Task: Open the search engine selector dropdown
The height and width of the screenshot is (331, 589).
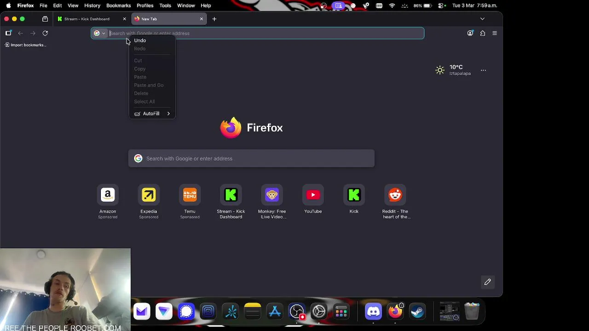Action: coord(100,33)
